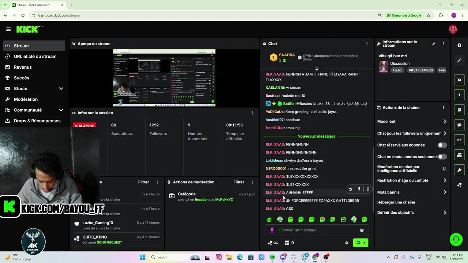The width and height of the screenshot is (468, 263).
Task: Delete the AHHHHH SFFFF chat message
Action: click(368, 189)
